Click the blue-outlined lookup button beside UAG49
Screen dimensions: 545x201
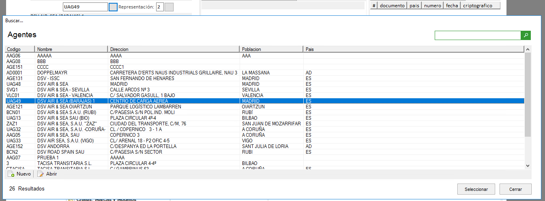tap(113, 7)
